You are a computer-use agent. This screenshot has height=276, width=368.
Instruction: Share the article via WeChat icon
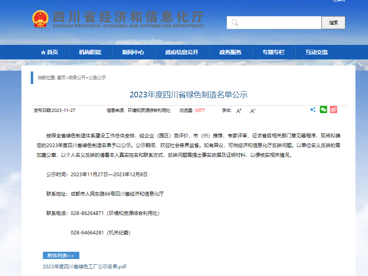[x=323, y=110]
